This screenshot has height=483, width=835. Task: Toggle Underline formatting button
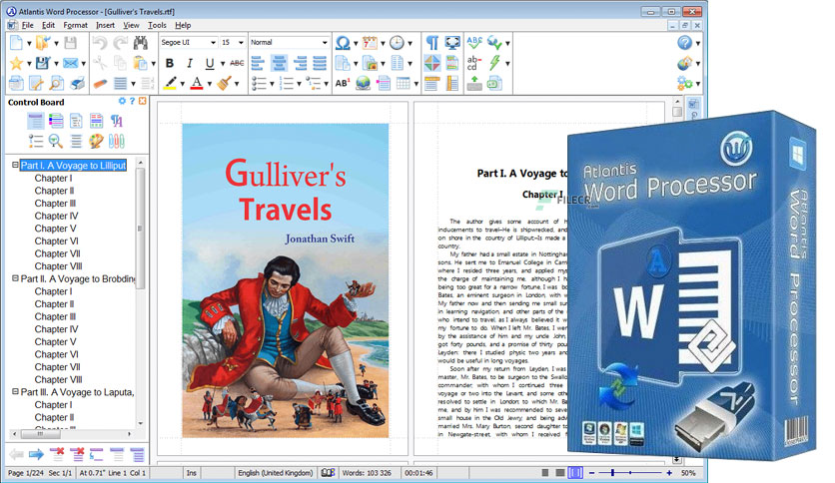tap(210, 63)
